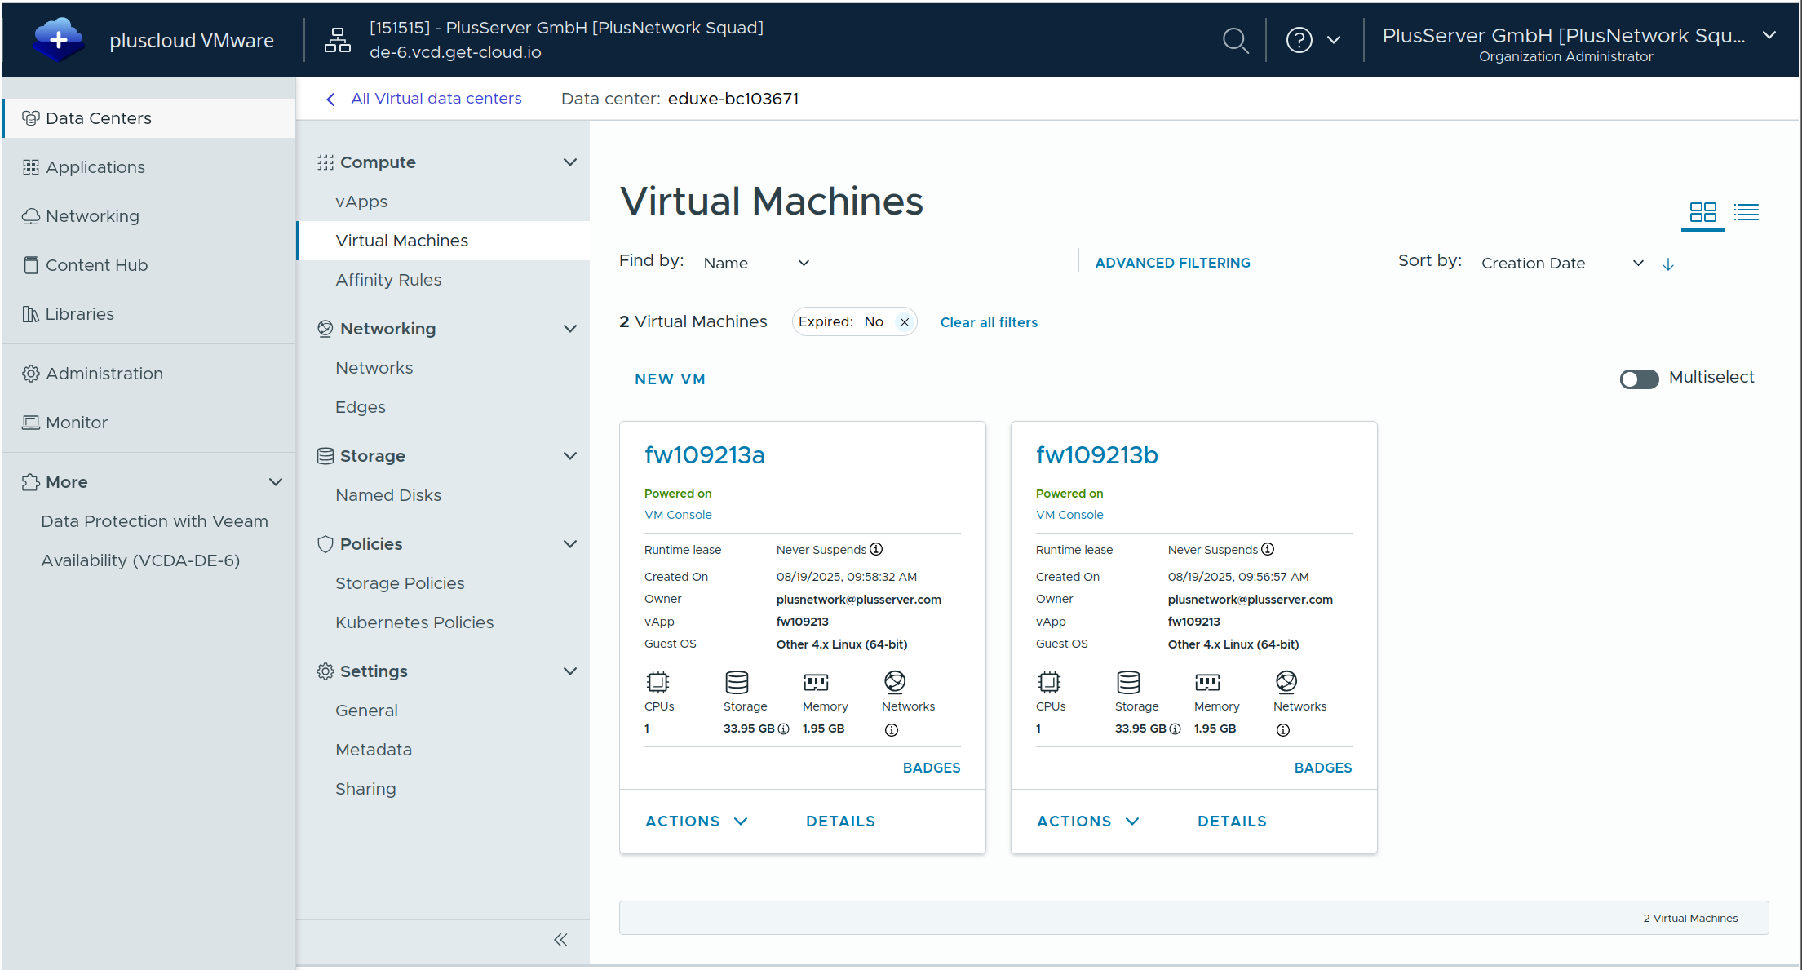Image resolution: width=1802 pixels, height=970 pixels.
Task: Click ADVANCED FILTERING link
Action: [1172, 263]
